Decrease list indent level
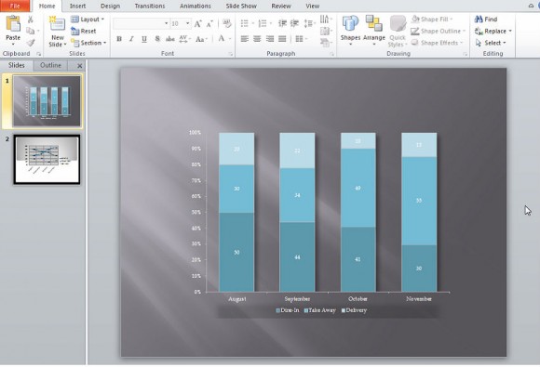The width and height of the screenshot is (540, 367). tap(282, 23)
